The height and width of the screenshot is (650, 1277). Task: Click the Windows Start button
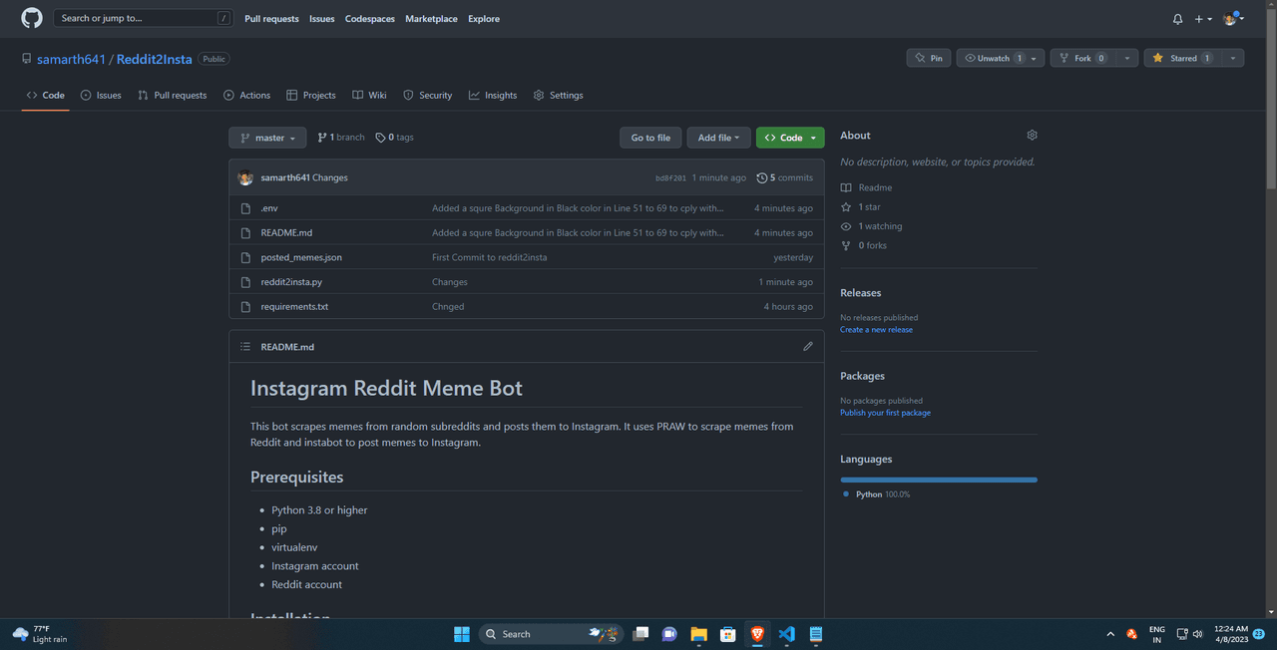462,634
